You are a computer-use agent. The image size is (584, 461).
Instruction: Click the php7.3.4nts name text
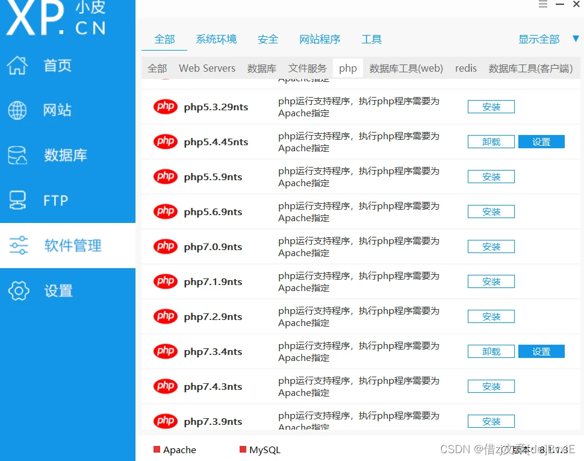click(213, 351)
